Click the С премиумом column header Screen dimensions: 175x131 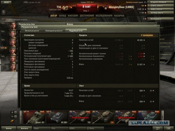coord(147,35)
